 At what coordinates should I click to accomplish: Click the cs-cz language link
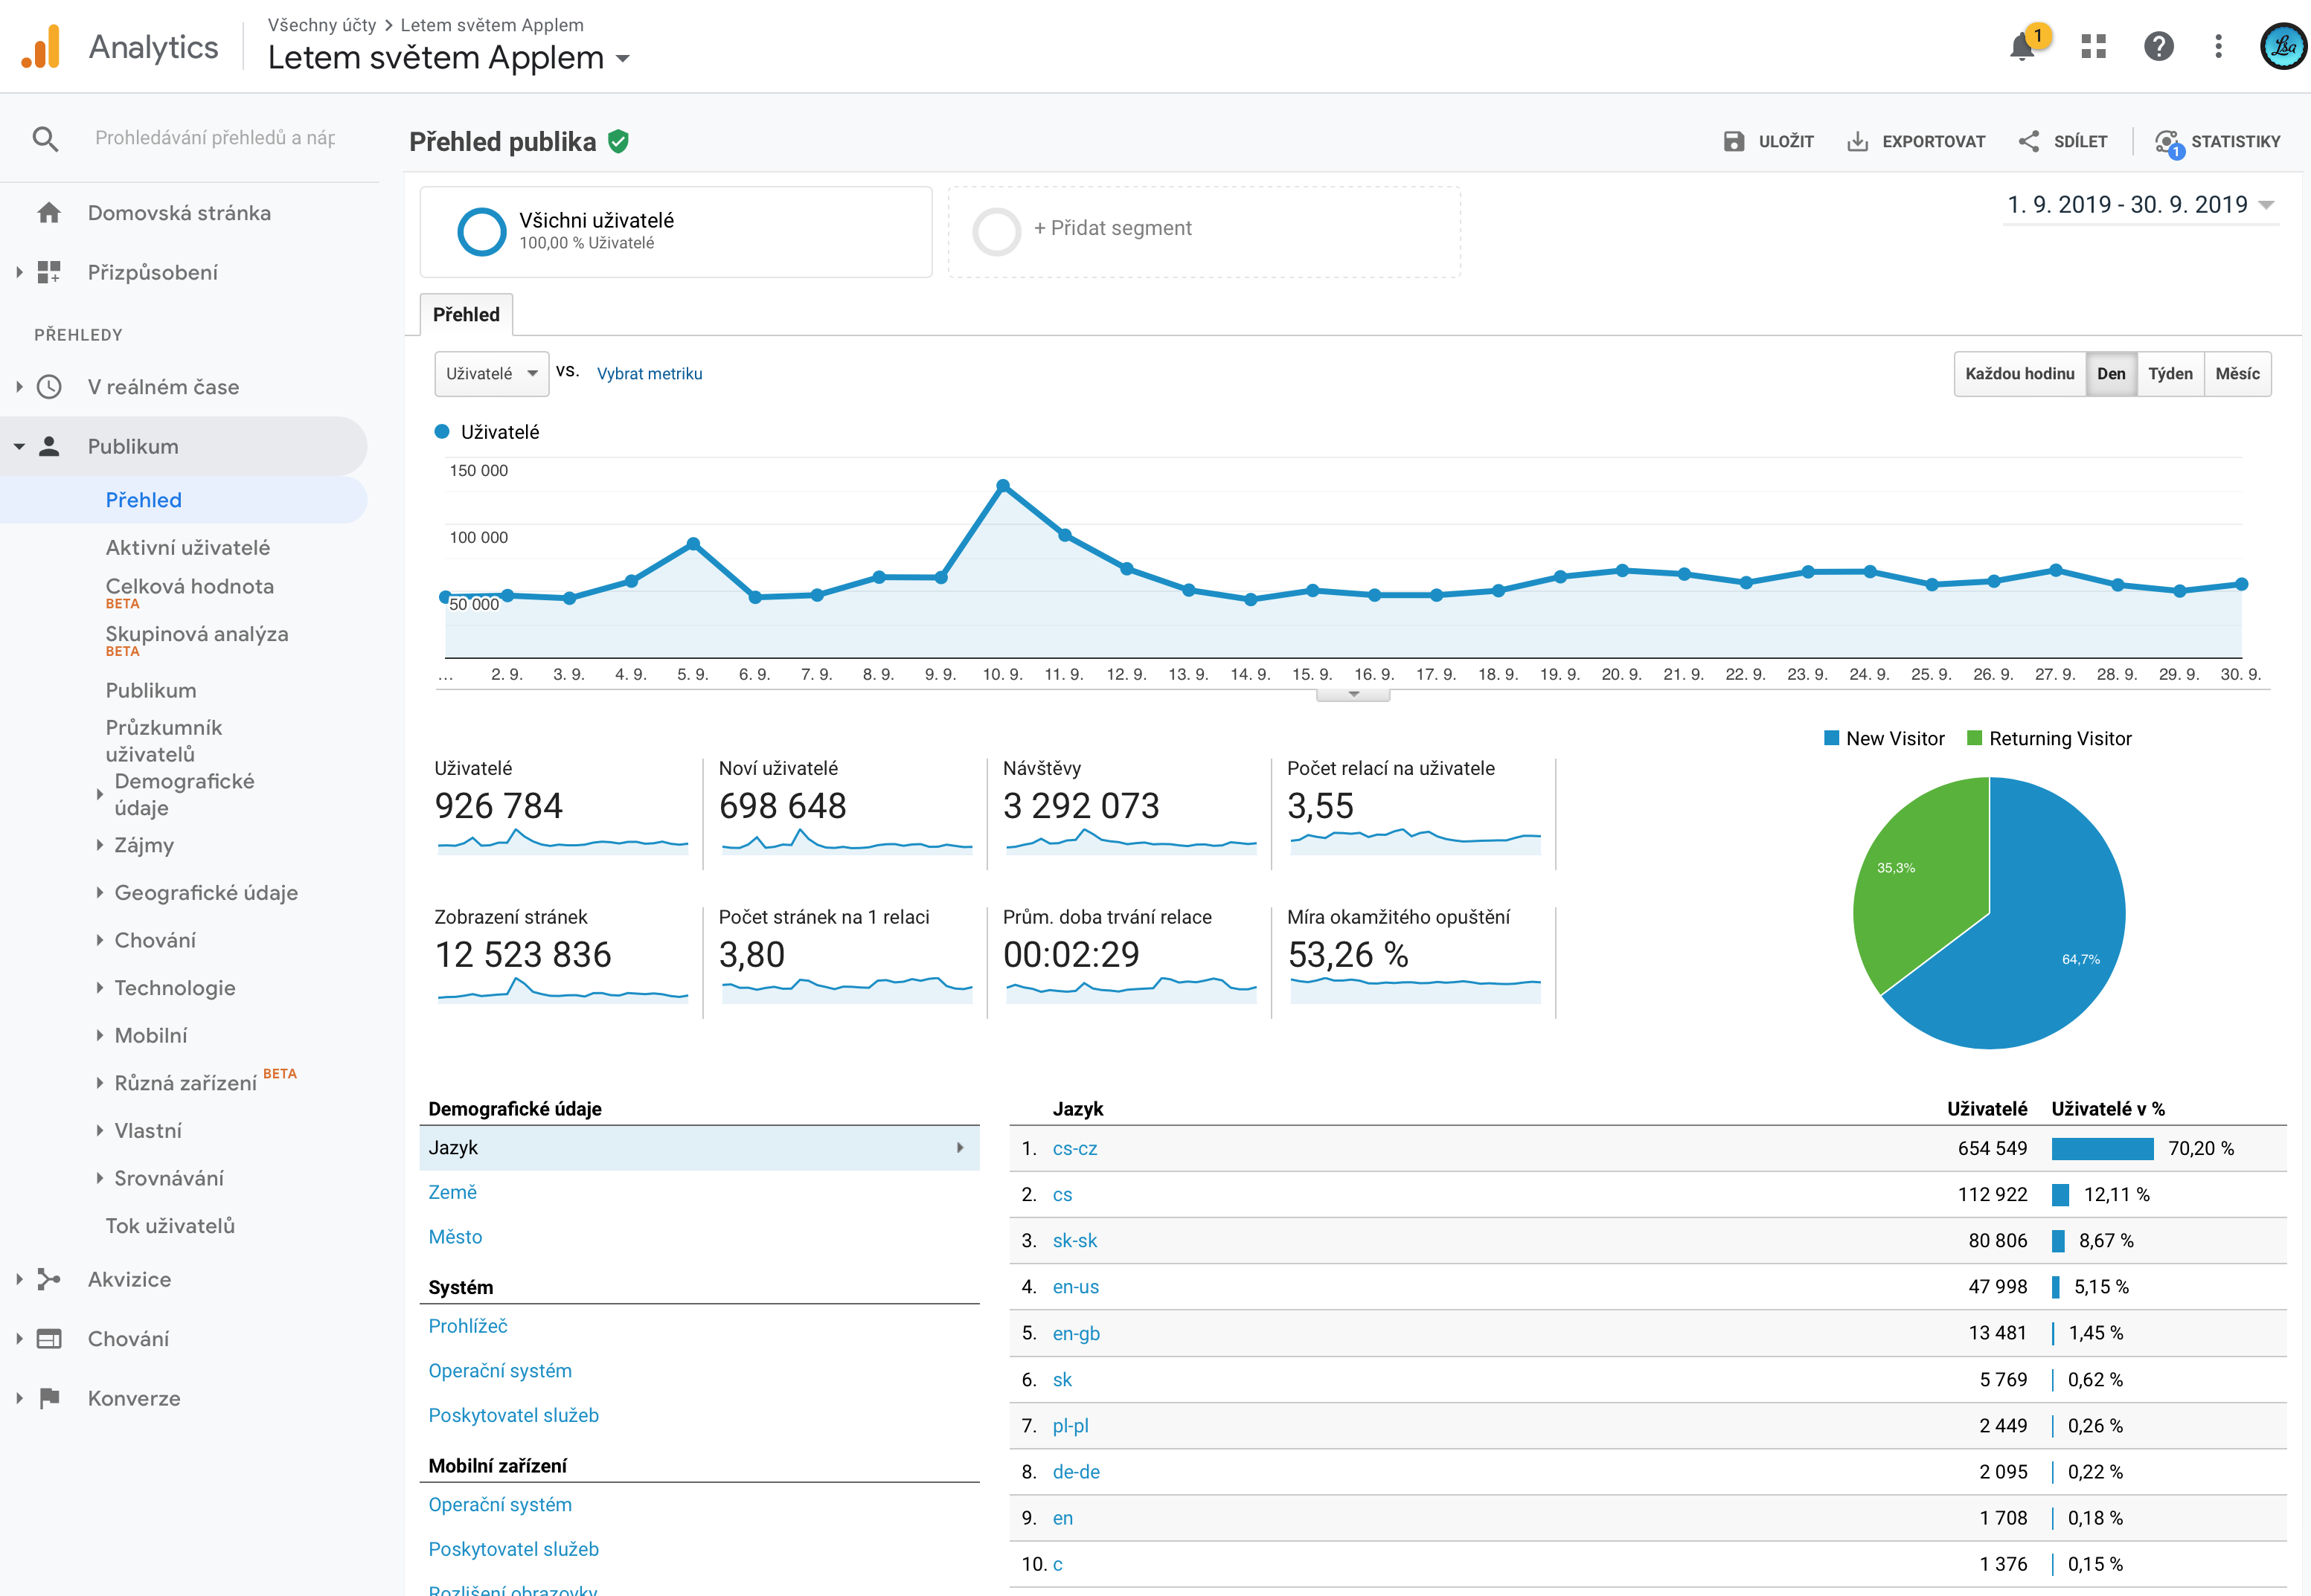click(1074, 1149)
